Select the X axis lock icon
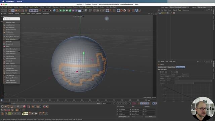Screen dimensions: 215x121 (x=30, y=10)
